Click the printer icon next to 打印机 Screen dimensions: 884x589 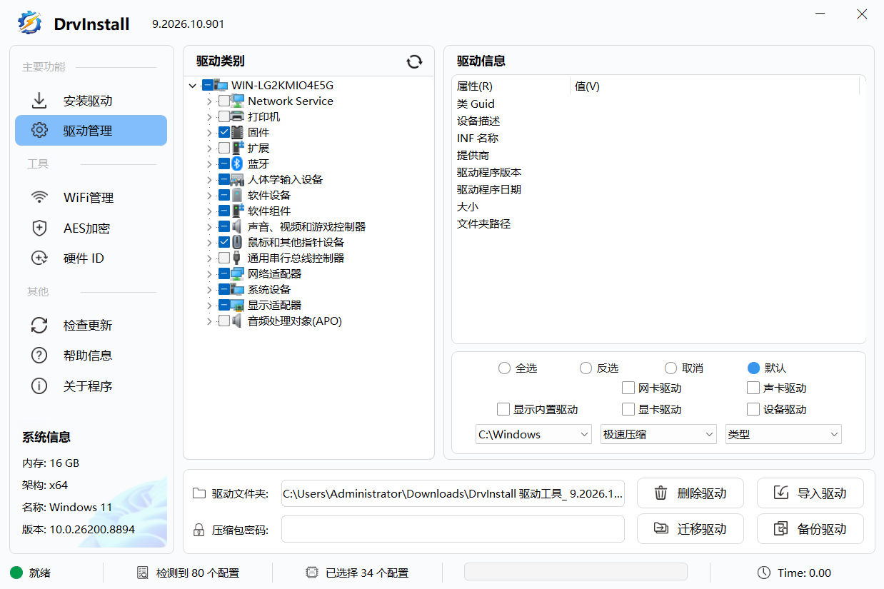click(237, 116)
